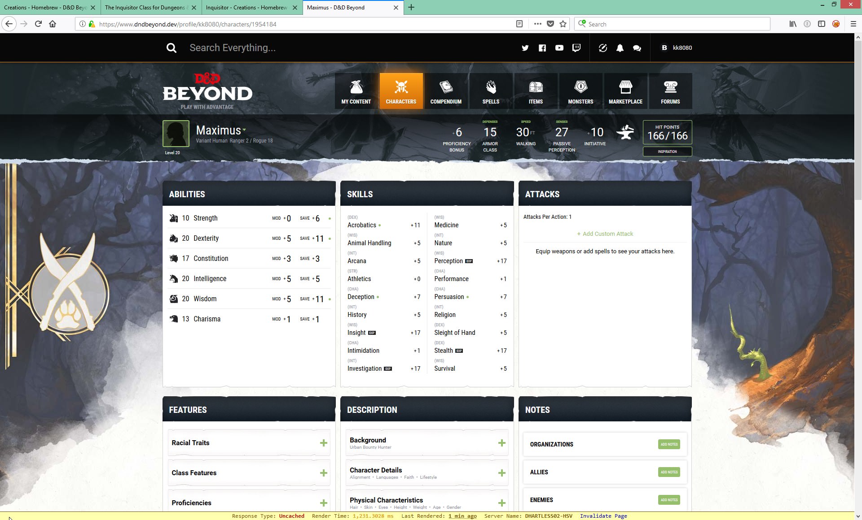Click the browser Home icon
Viewport: 862px width, 520px height.
[53, 24]
